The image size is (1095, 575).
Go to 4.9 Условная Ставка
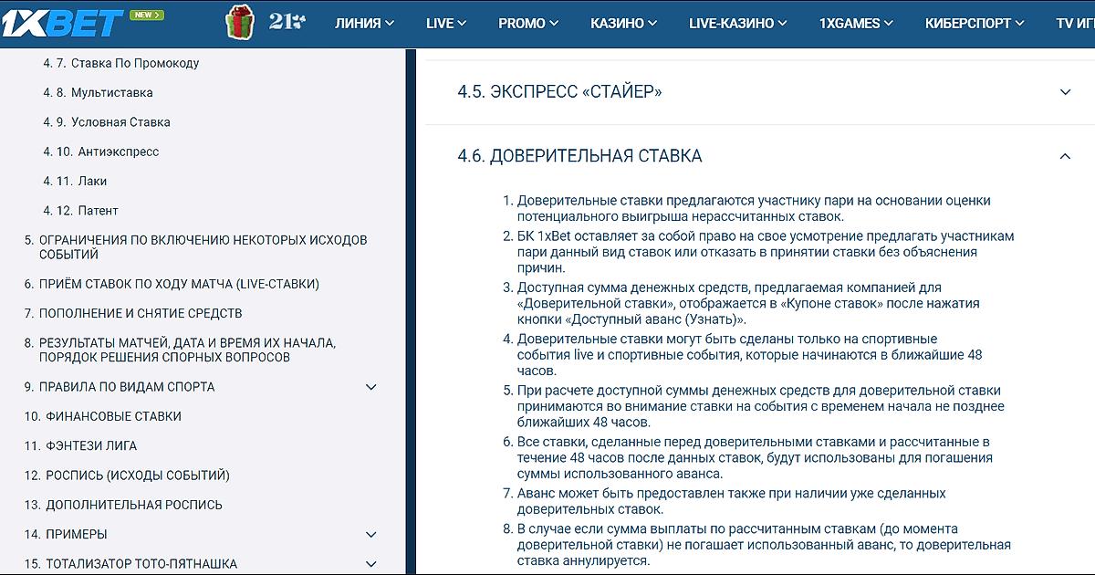107,122
